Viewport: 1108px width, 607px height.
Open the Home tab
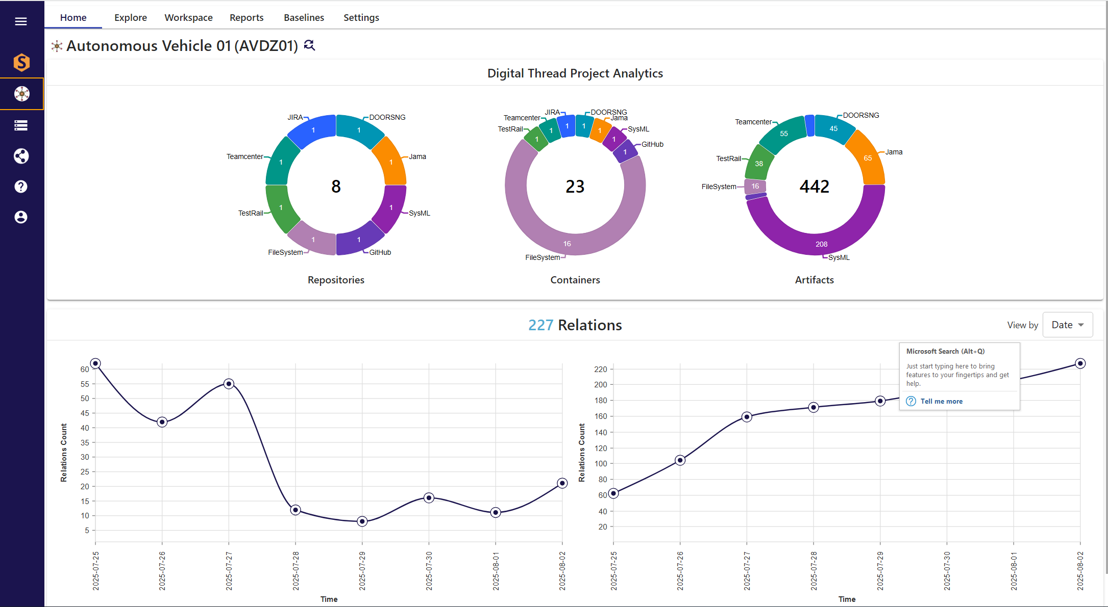tap(73, 17)
